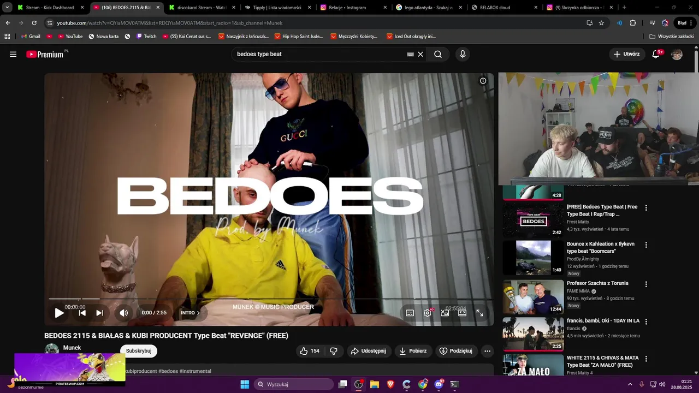The width and height of the screenshot is (699, 393).
Task: Toggle theater mode view
Action: point(462,313)
